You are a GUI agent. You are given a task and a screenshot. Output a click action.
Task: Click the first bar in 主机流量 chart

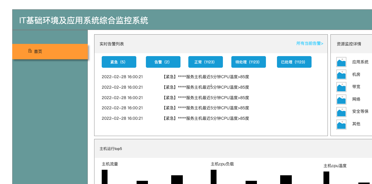tap(105, 177)
